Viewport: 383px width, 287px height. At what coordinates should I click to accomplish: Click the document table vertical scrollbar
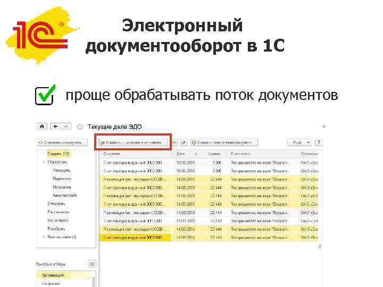[320, 247]
